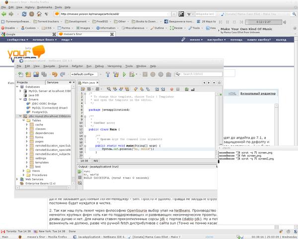The width and height of the screenshot is (298, 239).
Task: Click выход logout link
Action: [x=281, y=40]
